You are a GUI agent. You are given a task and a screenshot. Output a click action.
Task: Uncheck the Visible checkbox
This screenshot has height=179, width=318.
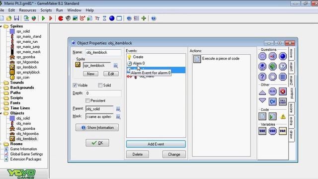click(x=75, y=85)
